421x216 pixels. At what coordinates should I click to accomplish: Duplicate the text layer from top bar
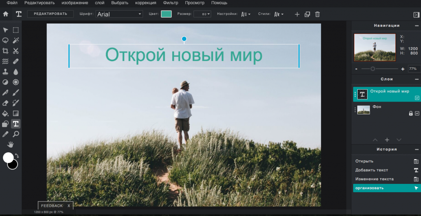(307, 14)
